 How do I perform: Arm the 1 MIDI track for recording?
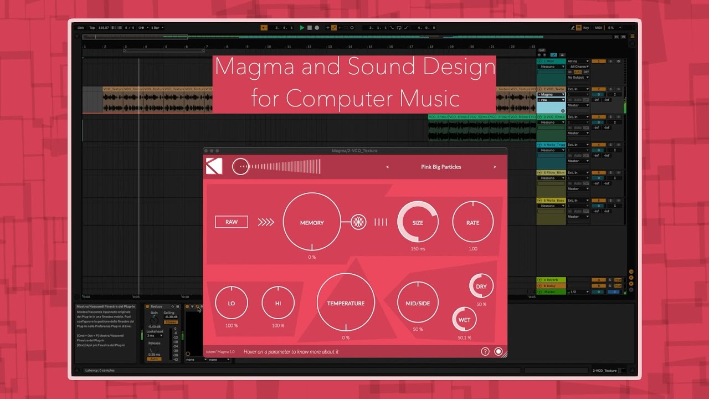(619, 61)
